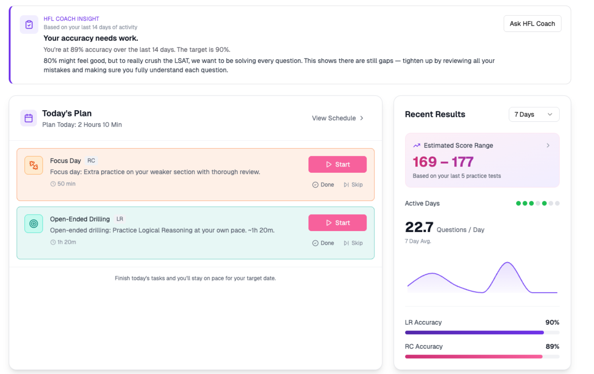Click the Today's Plan calendar icon
This screenshot has height=374, width=594.
(29, 118)
